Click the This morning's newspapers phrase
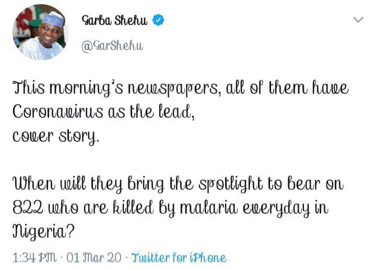Image resolution: width=376 pixels, height=270 pixels. coord(116,89)
